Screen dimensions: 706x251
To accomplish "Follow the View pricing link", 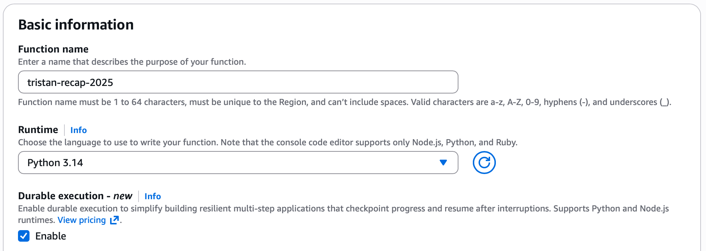I will (x=82, y=220).
